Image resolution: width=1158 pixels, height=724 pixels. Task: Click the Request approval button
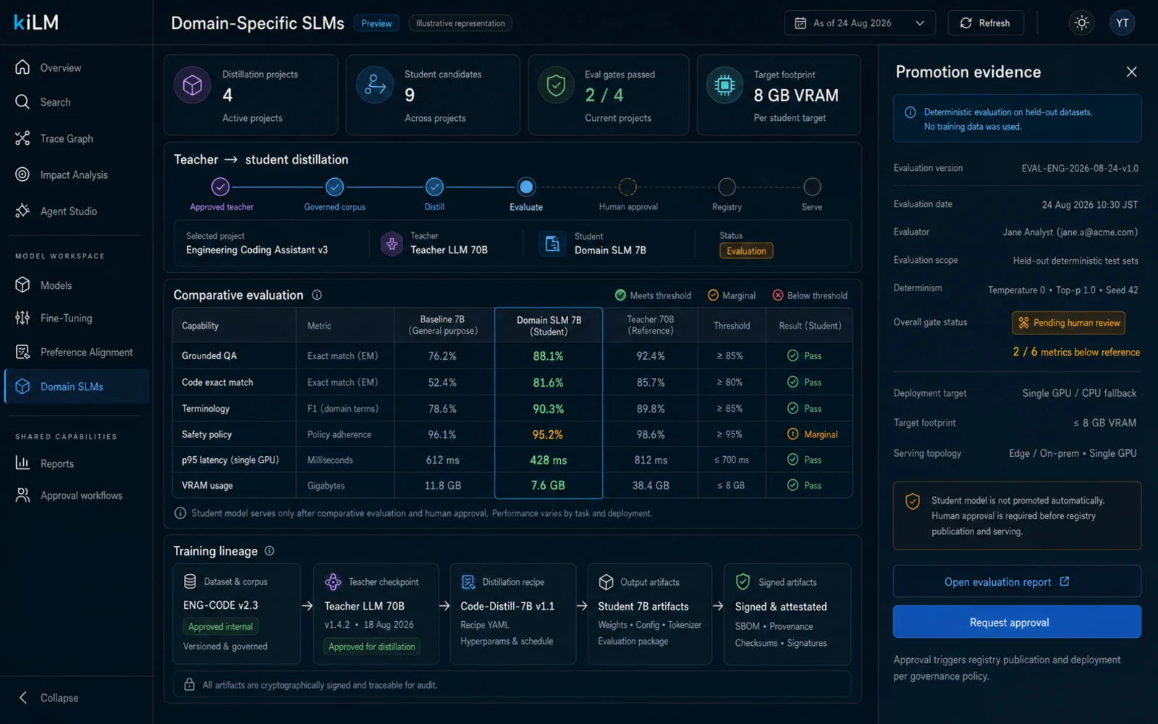(x=1017, y=622)
